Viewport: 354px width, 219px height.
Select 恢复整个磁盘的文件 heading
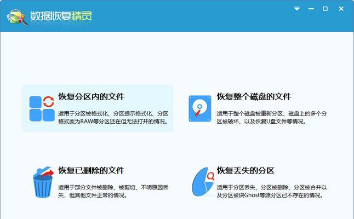click(x=254, y=96)
